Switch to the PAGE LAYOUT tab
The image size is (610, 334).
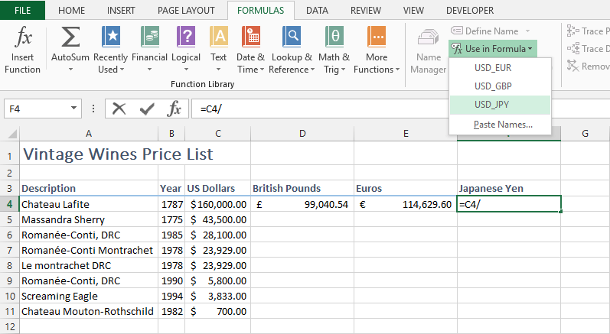[186, 11]
